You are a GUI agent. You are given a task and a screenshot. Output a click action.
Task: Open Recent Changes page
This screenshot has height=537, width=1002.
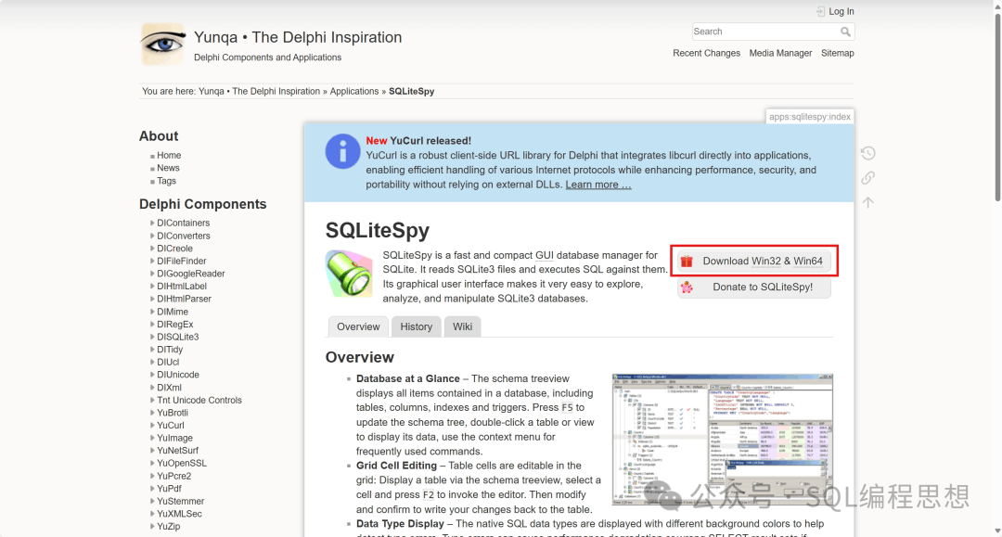pyautogui.click(x=706, y=53)
